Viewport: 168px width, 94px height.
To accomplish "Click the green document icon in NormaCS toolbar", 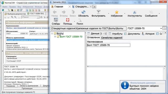I will (x=30, y=10).
